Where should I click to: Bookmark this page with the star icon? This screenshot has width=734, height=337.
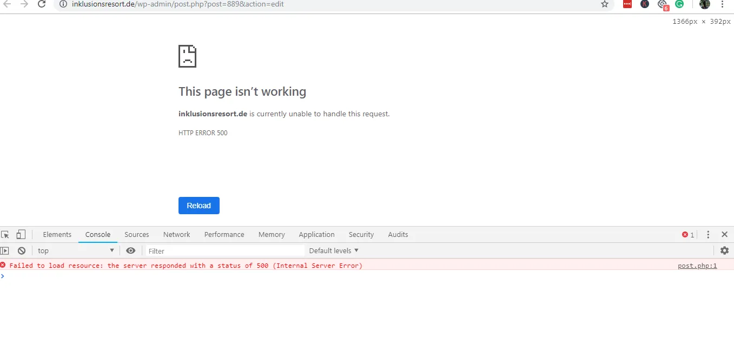click(x=605, y=4)
